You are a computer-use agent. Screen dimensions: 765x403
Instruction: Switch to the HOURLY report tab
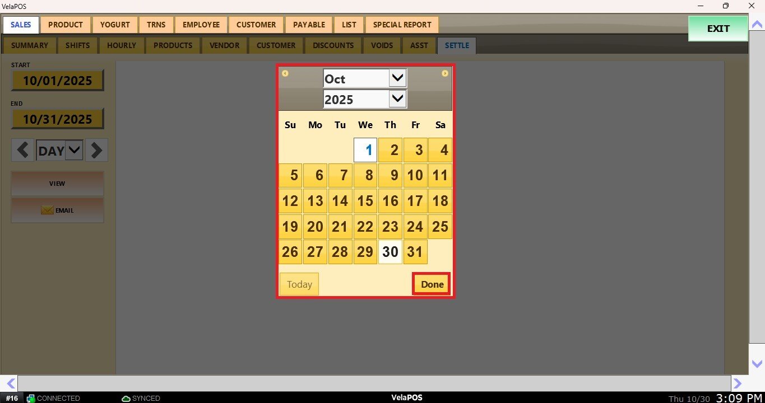pos(121,45)
